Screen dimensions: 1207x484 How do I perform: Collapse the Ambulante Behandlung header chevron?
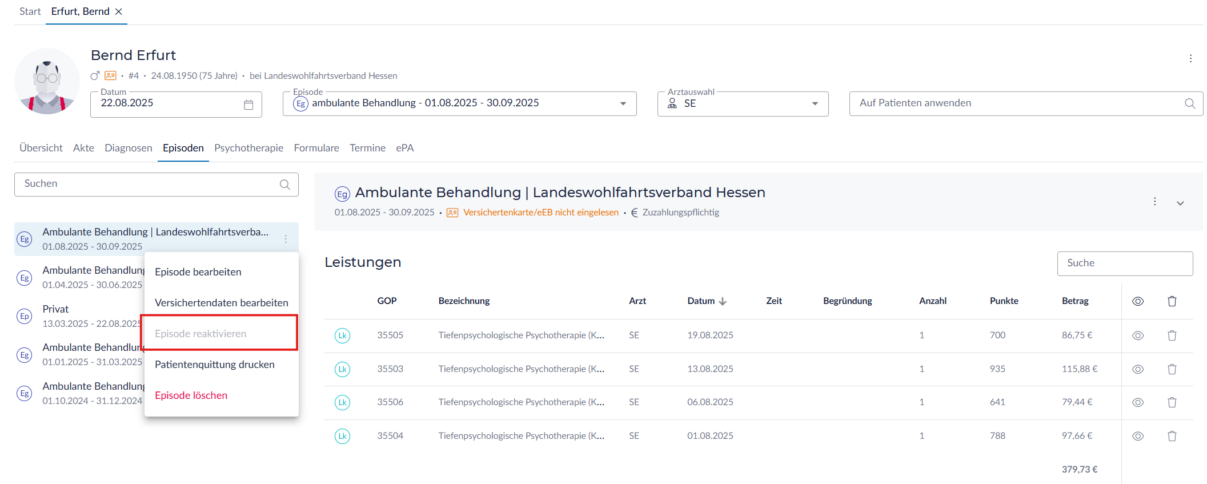point(1180,203)
